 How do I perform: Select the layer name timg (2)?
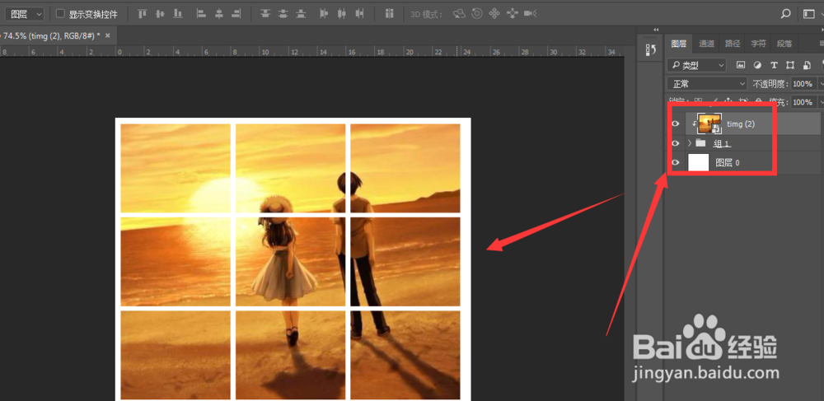[741, 124]
